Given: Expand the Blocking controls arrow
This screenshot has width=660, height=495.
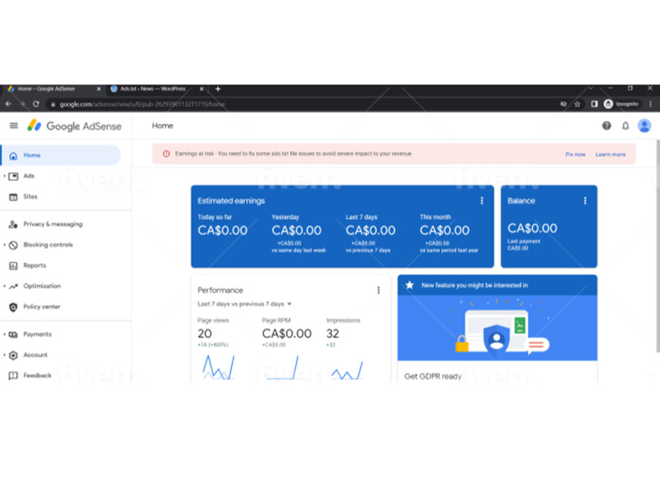Looking at the screenshot, I should point(4,245).
